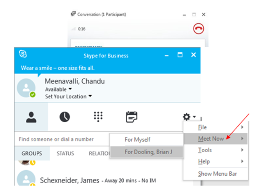Open the Set Your Location dropdown

tap(68, 96)
